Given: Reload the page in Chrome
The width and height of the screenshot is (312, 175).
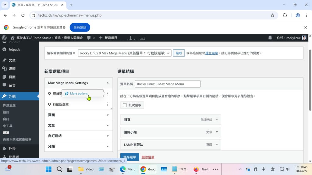Looking at the screenshot, I should click(23, 15).
